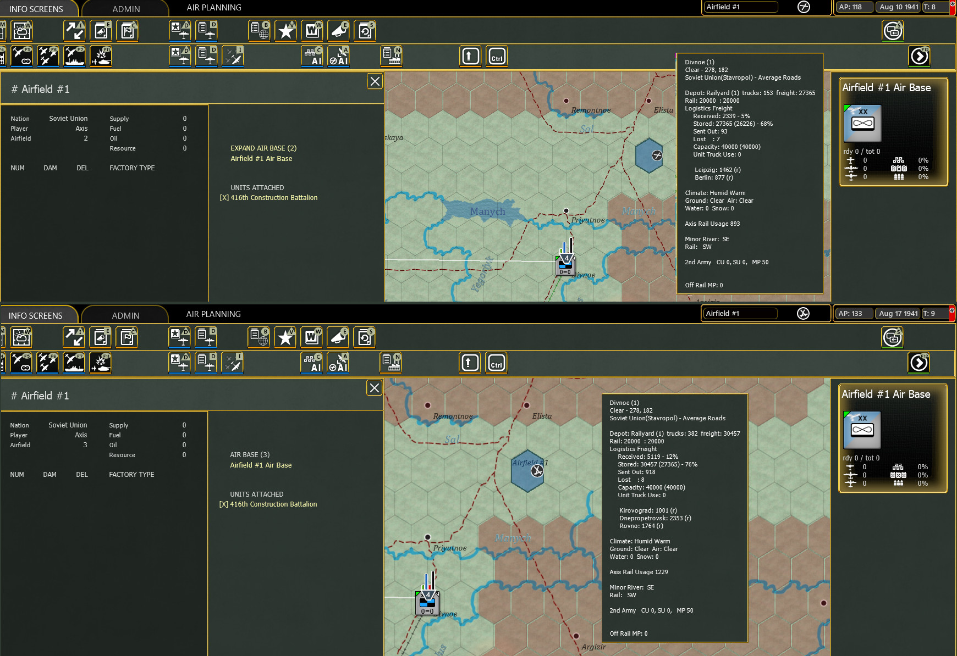Viewport: 957px width, 656px height.
Task: Open Airfield #1 Air Base link under AIR BASE (3)
Action: 261,465
